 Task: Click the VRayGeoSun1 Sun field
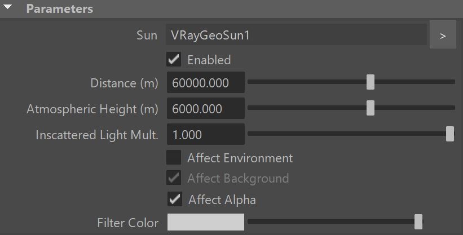coord(296,34)
